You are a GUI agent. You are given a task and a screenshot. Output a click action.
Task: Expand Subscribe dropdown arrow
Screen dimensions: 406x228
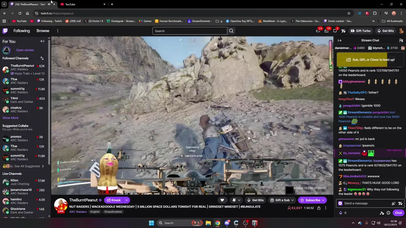click(x=323, y=200)
